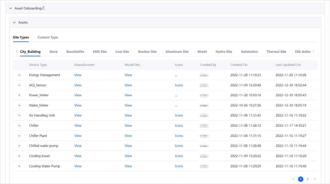The image size is (330, 184).
Task: Collapse the Assets panel
Action: point(14,23)
